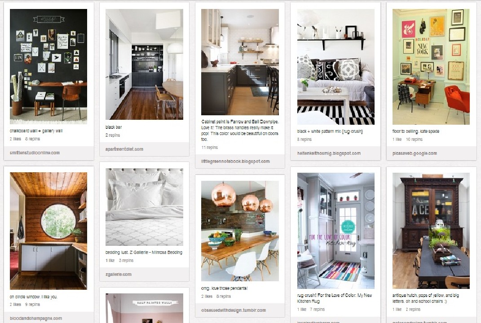Visit smittenstudioonline.com source link
The width and height of the screenshot is (481, 323).
point(35,153)
